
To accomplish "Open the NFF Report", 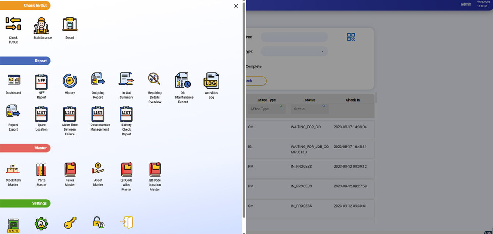I will tap(42, 81).
